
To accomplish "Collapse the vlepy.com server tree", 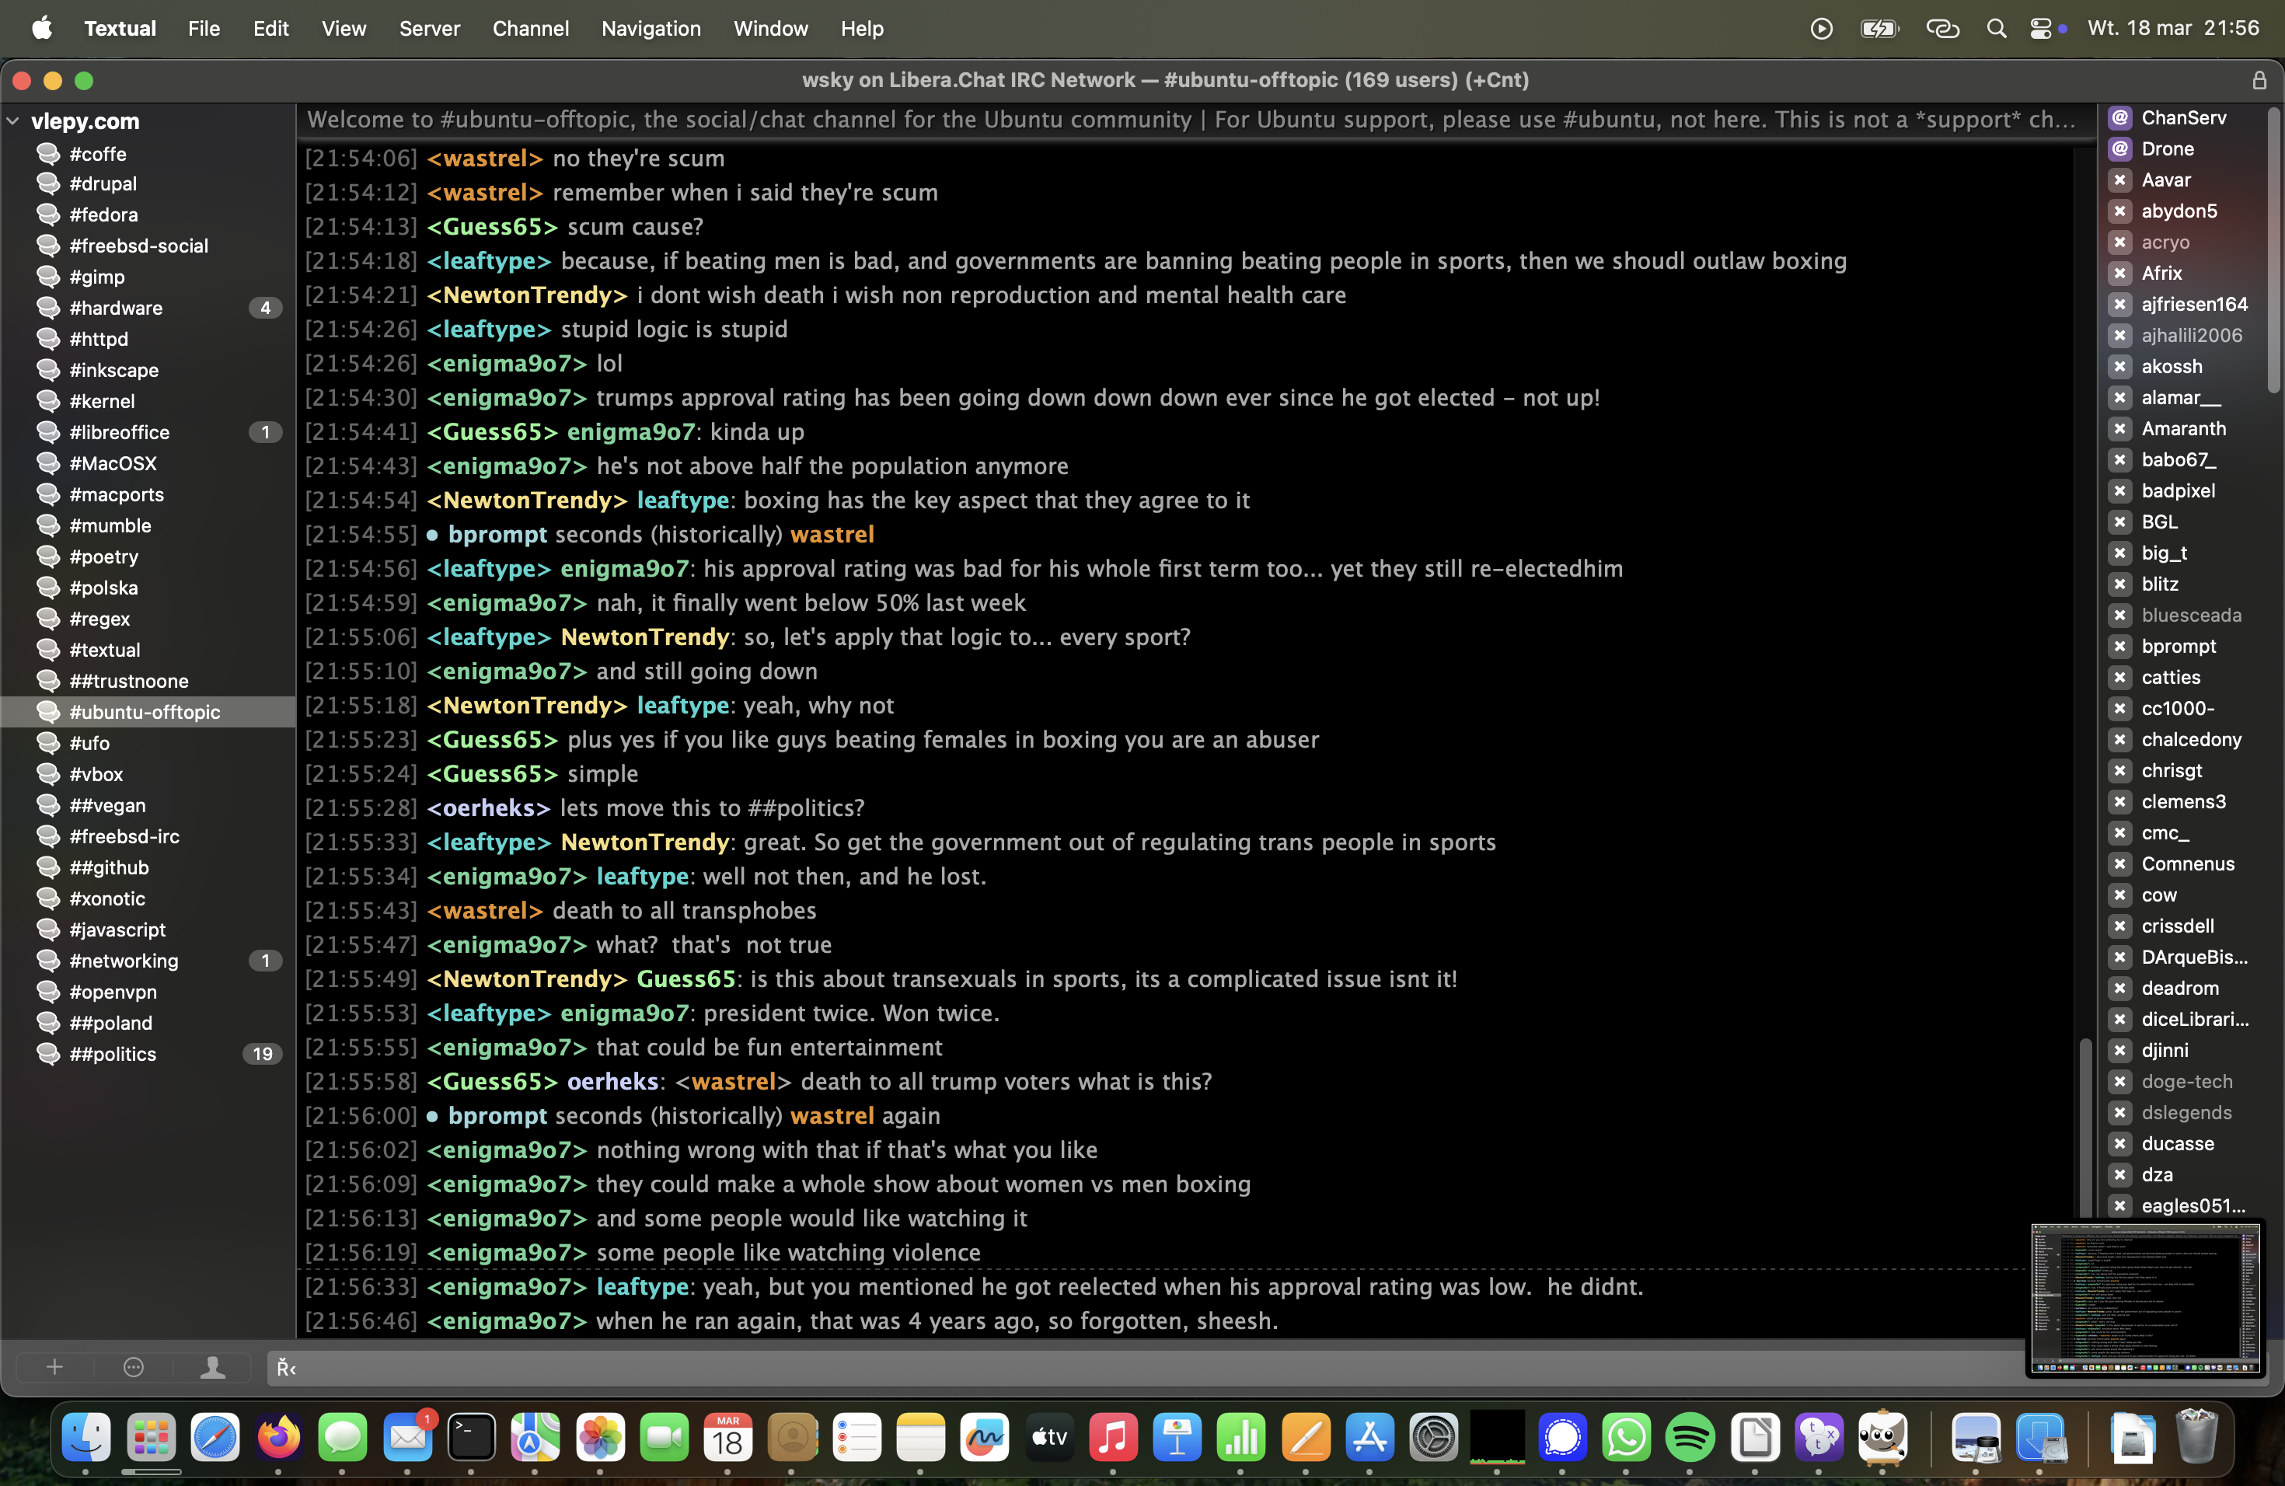I will coord(13,121).
